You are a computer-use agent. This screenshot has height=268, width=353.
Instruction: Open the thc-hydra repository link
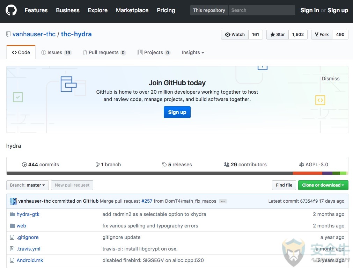tap(76, 34)
